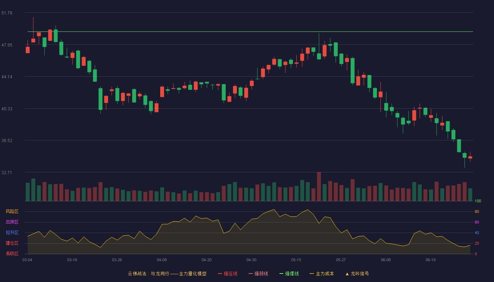Click the yellow dotted icon beside 主力成本
The image size is (494, 282).
[312, 274]
